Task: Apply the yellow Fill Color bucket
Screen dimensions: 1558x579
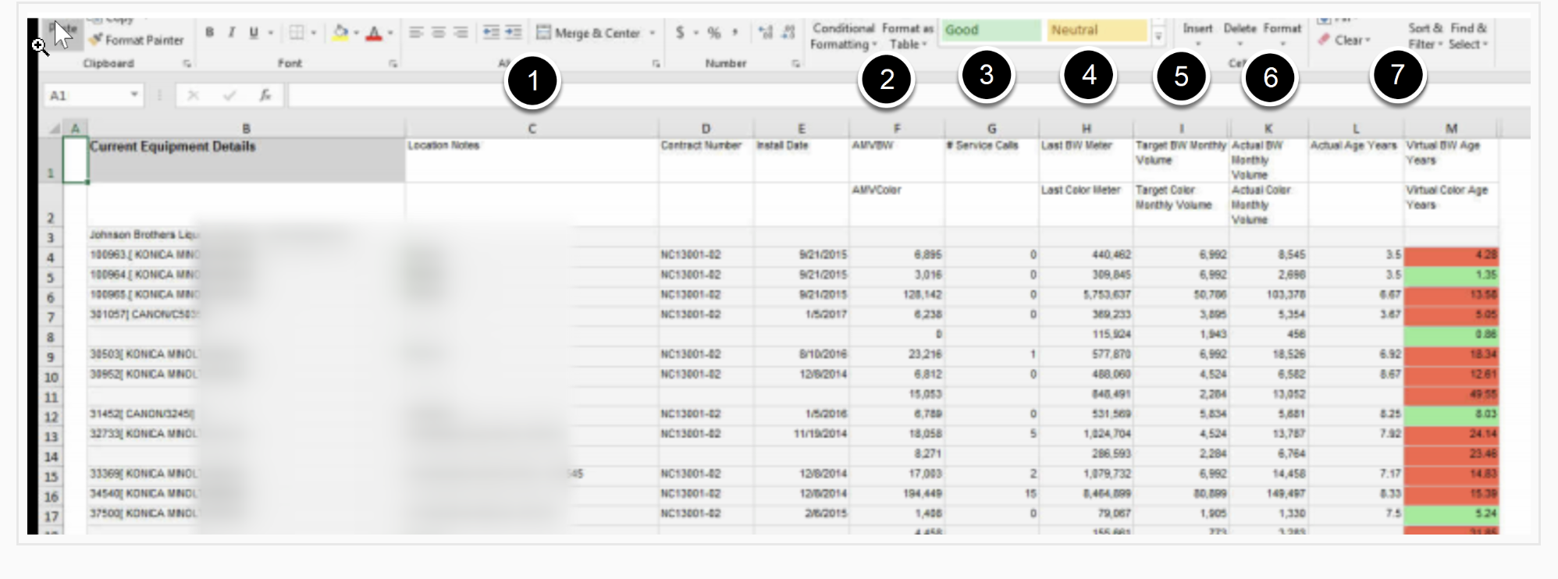Action: point(340,33)
